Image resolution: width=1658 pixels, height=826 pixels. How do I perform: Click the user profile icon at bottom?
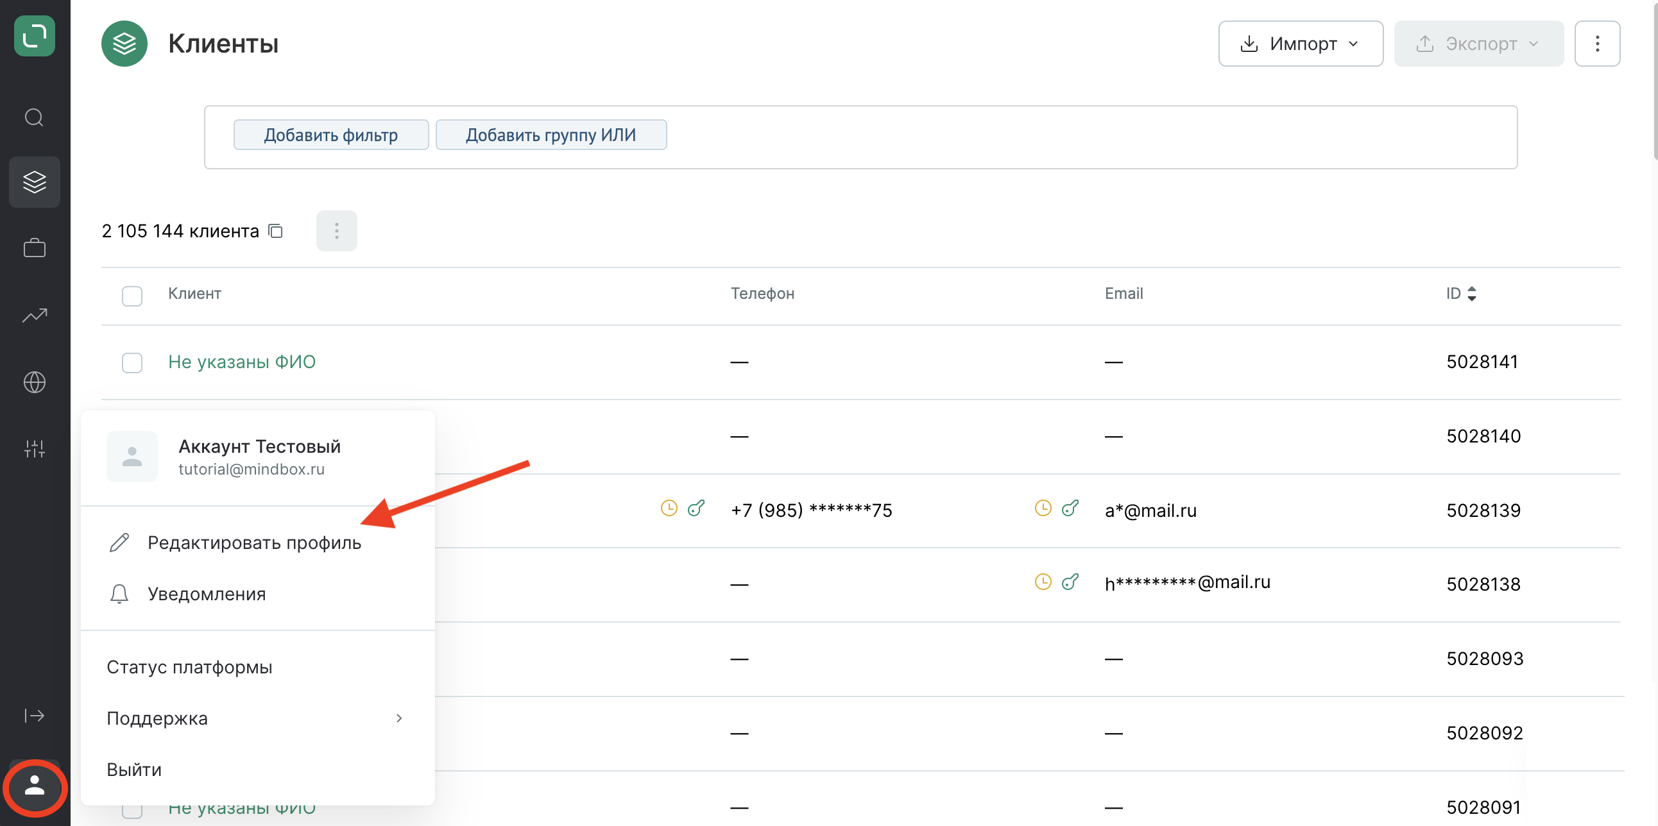(35, 786)
